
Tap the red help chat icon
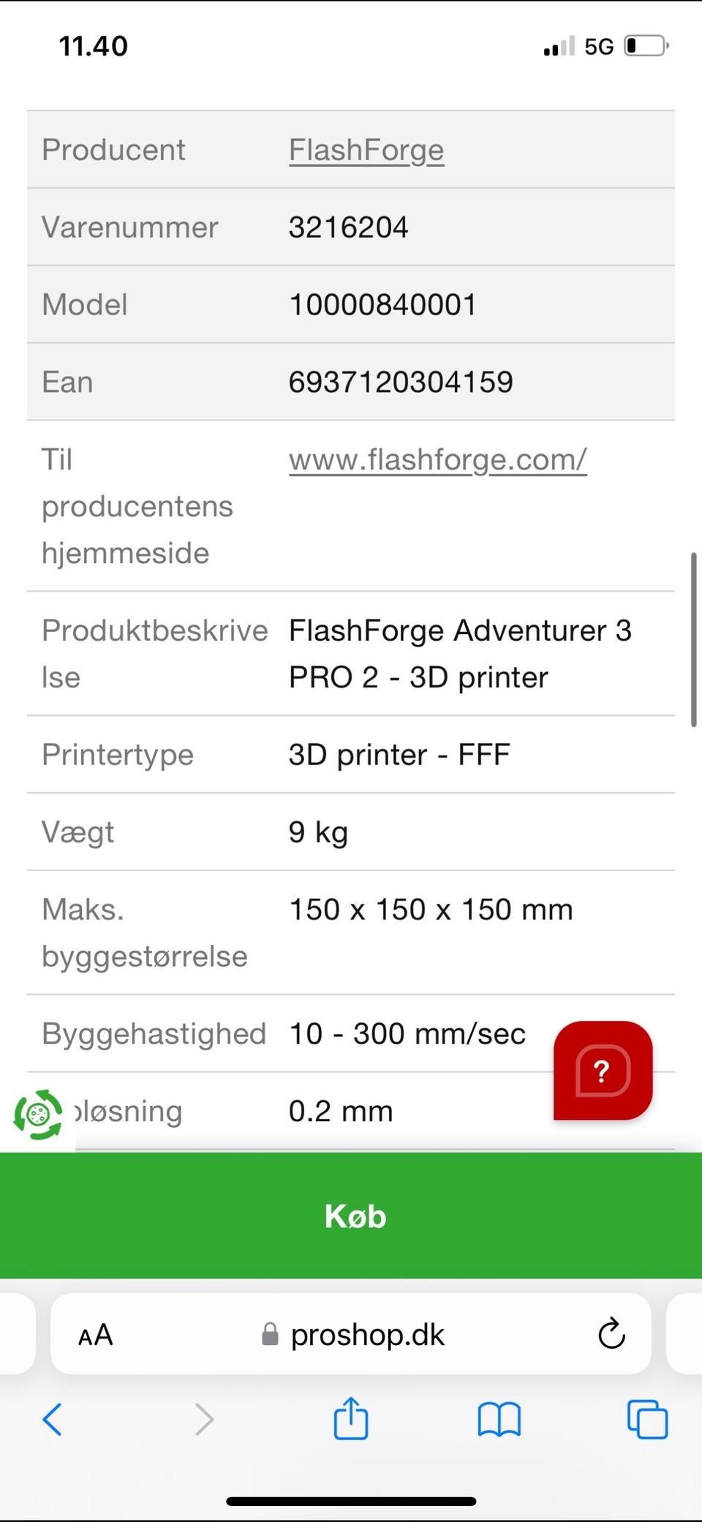click(603, 1071)
